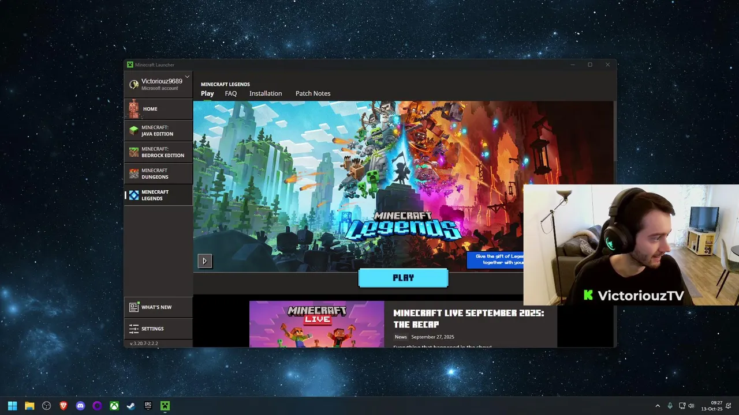Show hidden system tray icons
The width and height of the screenshot is (739, 415).
(657, 406)
